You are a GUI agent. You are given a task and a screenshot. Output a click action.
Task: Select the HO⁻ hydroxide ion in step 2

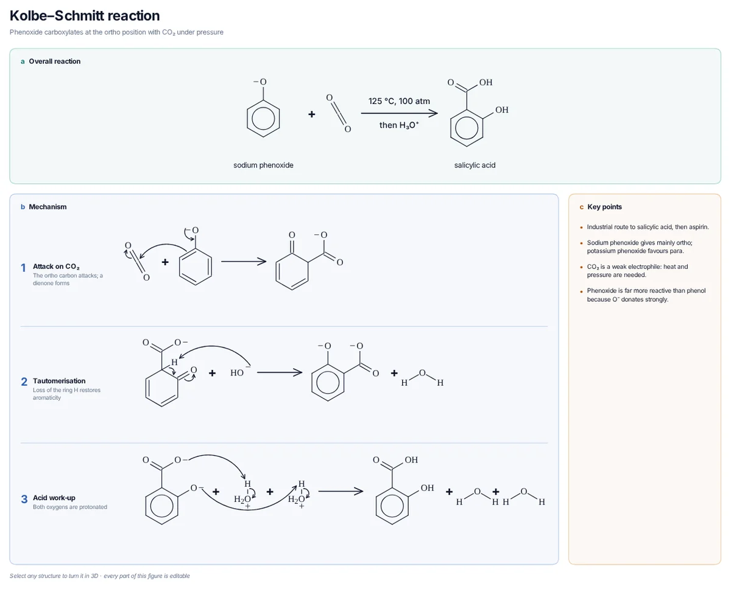[x=240, y=372]
